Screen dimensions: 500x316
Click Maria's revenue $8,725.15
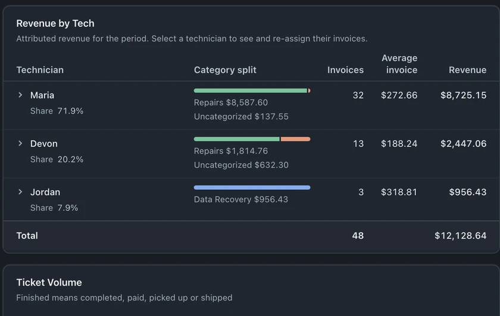coord(463,95)
